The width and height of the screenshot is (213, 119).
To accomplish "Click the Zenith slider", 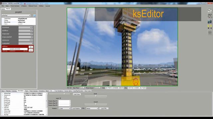I will click(x=96, y=96).
